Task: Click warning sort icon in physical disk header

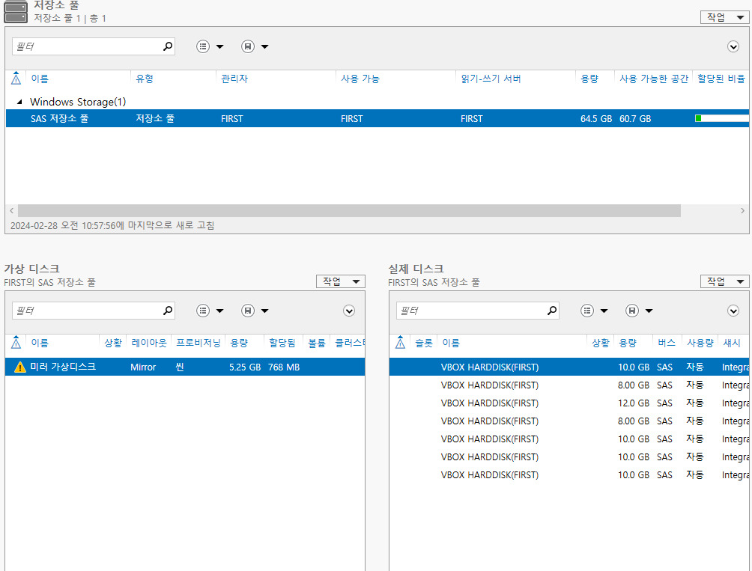Action: (x=400, y=342)
